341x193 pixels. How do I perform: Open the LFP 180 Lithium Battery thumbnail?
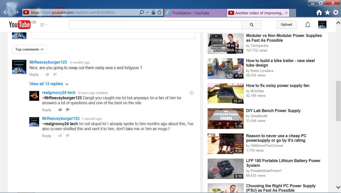pos(226,169)
